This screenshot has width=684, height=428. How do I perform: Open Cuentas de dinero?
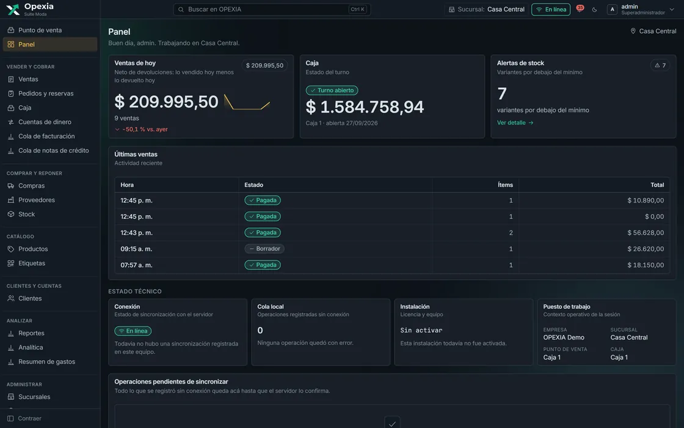click(x=49, y=122)
